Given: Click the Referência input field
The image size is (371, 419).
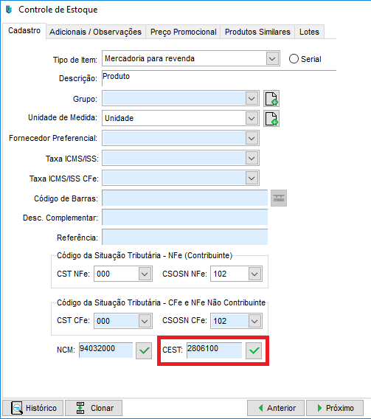Looking at the screenshot, I should [185, 237].
